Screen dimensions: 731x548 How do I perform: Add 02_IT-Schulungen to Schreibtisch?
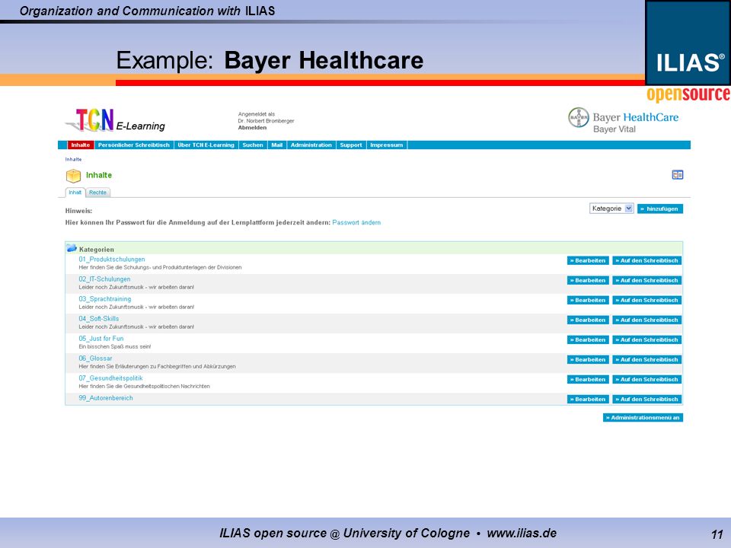(646, 281)
